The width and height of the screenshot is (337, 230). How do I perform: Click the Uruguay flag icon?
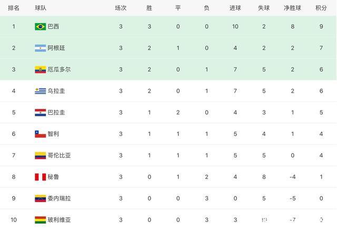pos(41,91)
